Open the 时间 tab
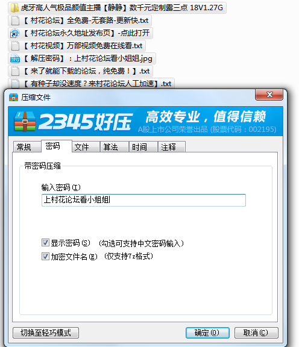This screenshot has height=347, width=299. 143,146
